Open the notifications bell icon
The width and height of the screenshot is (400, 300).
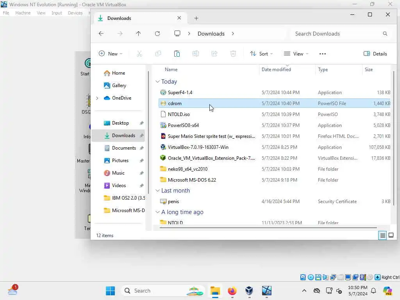click(373, 291)
